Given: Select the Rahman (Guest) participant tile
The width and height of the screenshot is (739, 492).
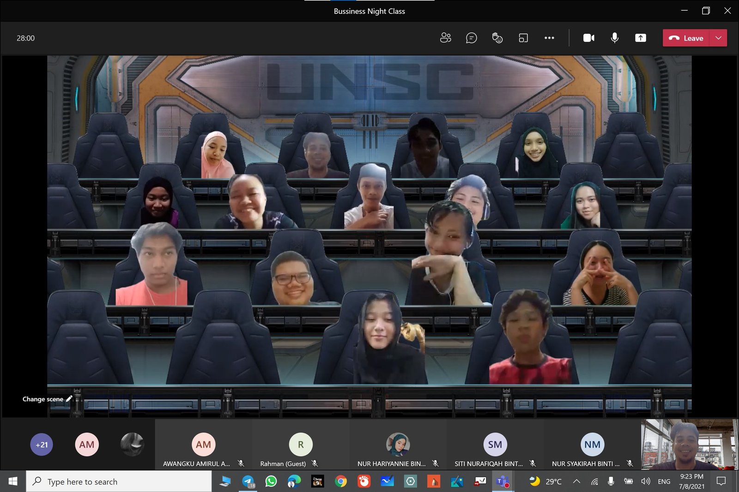Looking at the screenshot, I should pos(301,445).
